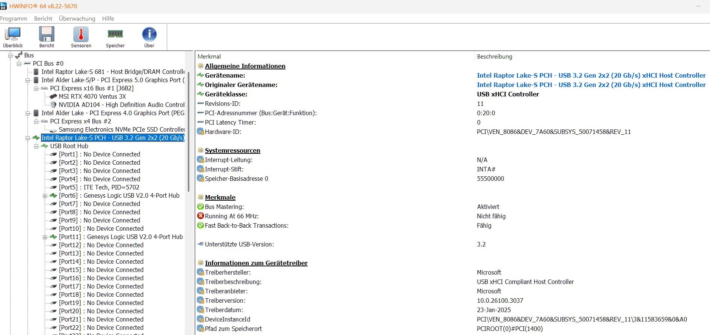Image resolution: width=710 pixels, height=335 pixels.
Task: Select Port22 No Device Connected
Action: tap(101, 327)
